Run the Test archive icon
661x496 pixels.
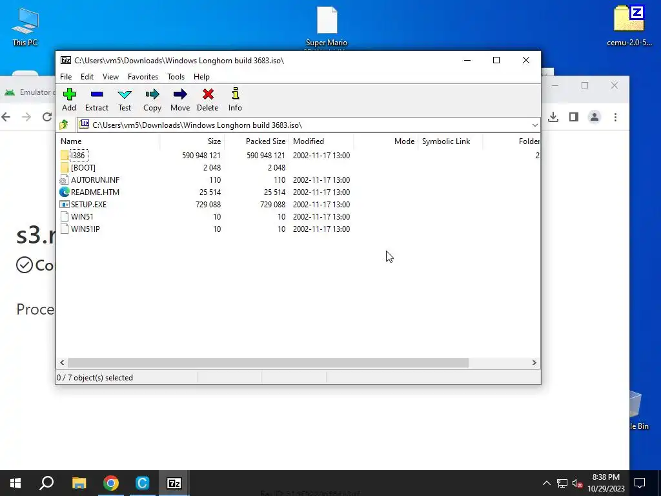[125, 94]
